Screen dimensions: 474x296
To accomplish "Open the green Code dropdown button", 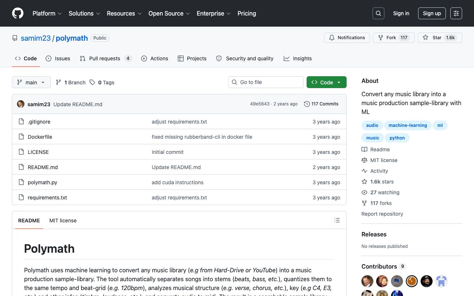I will click(x=327, y=82).
